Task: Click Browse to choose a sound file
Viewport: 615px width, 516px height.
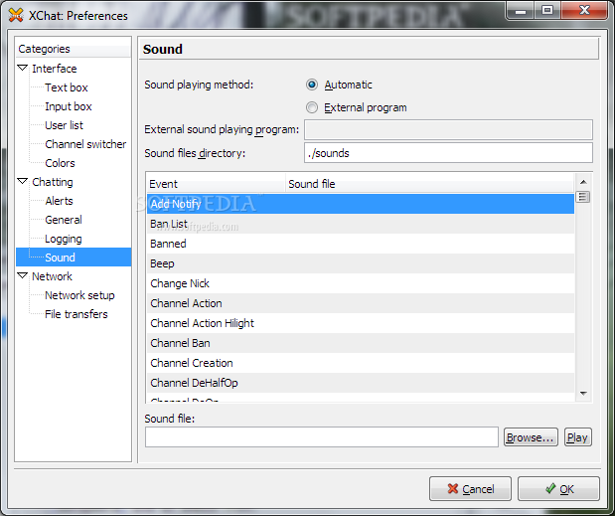Action: [x=531, y=437]
